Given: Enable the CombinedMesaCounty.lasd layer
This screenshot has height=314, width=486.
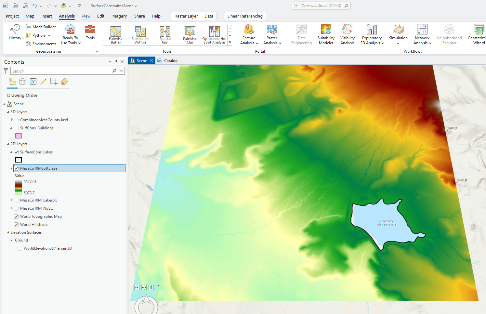Looking at the screenshot, I should tap(16, 120).
